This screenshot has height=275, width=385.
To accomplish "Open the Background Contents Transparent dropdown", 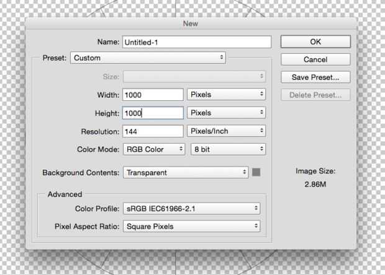I will point(186,173).
